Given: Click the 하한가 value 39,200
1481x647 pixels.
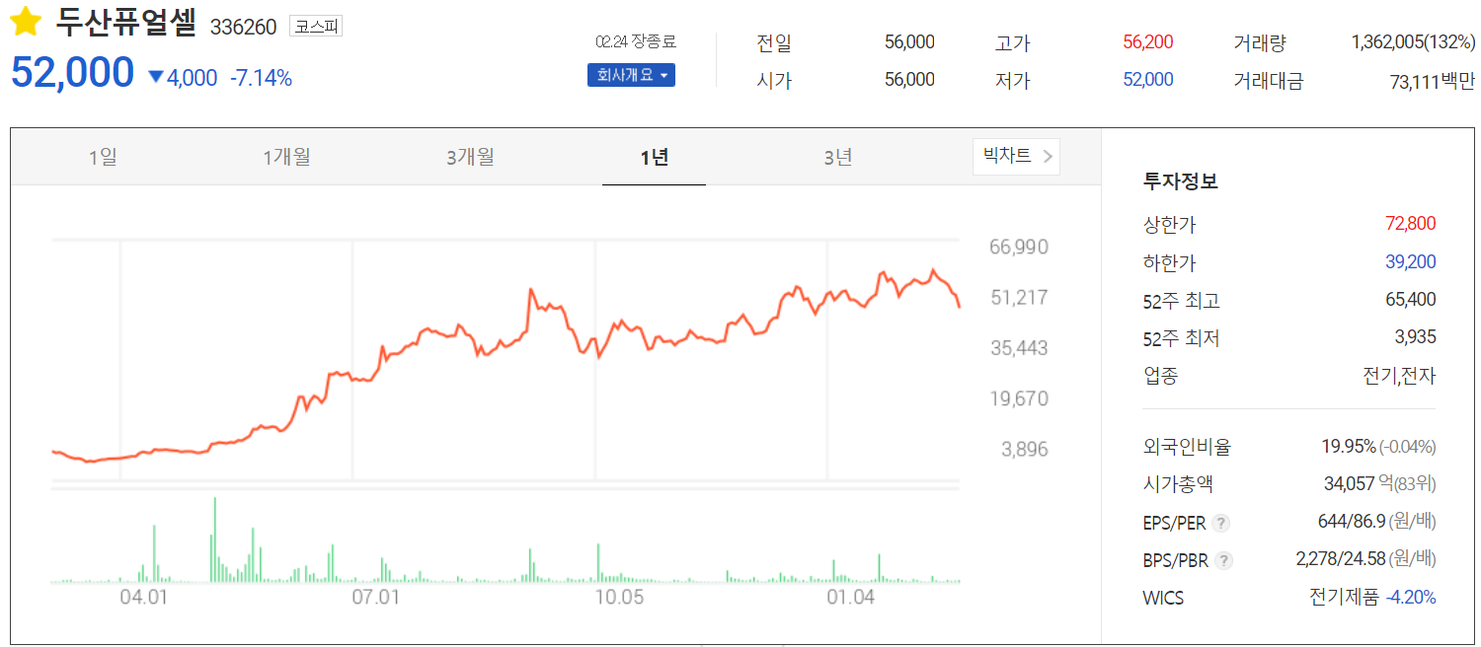Looking at the screenshot, I should click(1411, 261).
